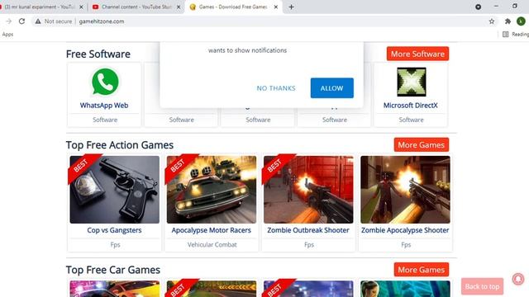Select Zombie Outbreak Shooter thumbnail

coord(308,190)
